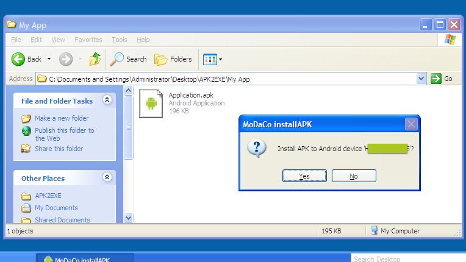Screen dimensions: 466x262
Task: Collapse the File and Folder Tasks panel
Action: pyautogui.click(x=107, y=100)
